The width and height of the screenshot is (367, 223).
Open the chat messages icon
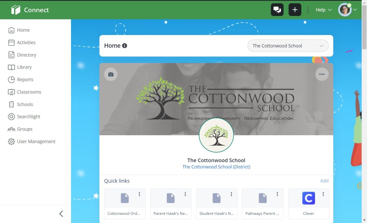coord(277,10)
